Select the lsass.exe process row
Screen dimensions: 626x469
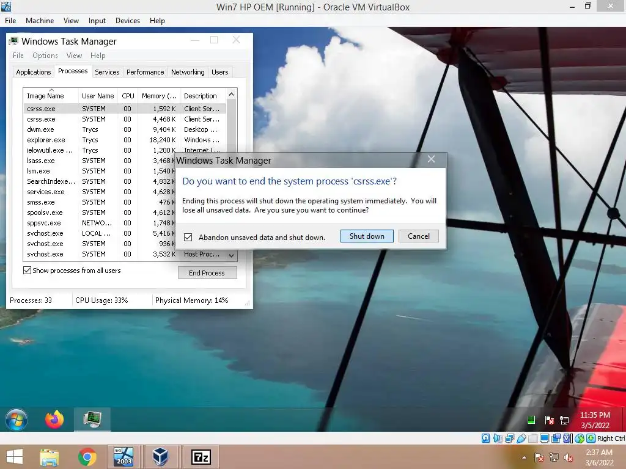[99, 161]
